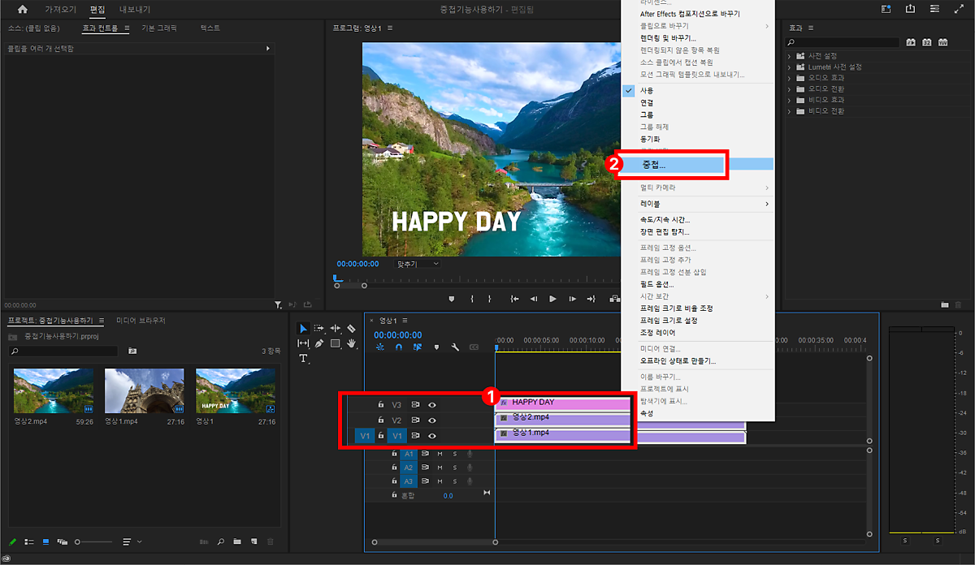Toggle the V2 track lock
The width and height of the screenshot is (975, 565).
pos(380,420)
